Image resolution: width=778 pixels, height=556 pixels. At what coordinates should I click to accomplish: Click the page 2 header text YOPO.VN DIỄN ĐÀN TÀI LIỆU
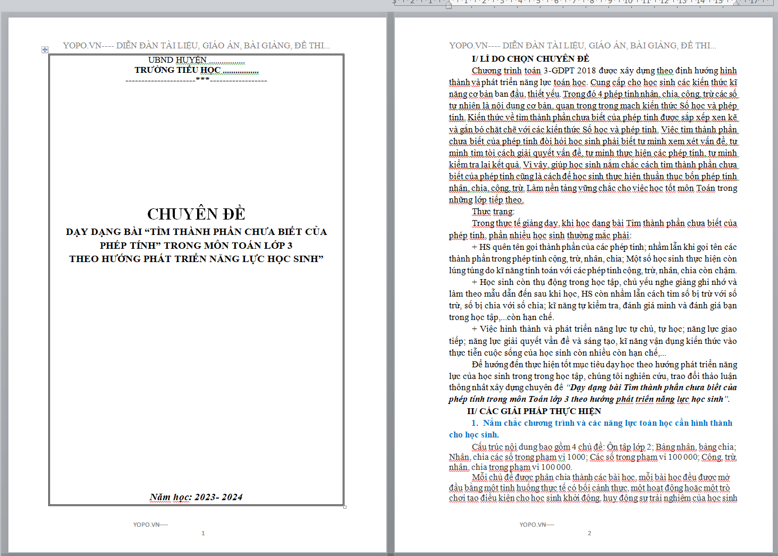[x=582, y=46]
